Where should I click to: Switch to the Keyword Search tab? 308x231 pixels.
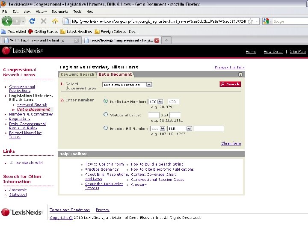pos(77,74)
